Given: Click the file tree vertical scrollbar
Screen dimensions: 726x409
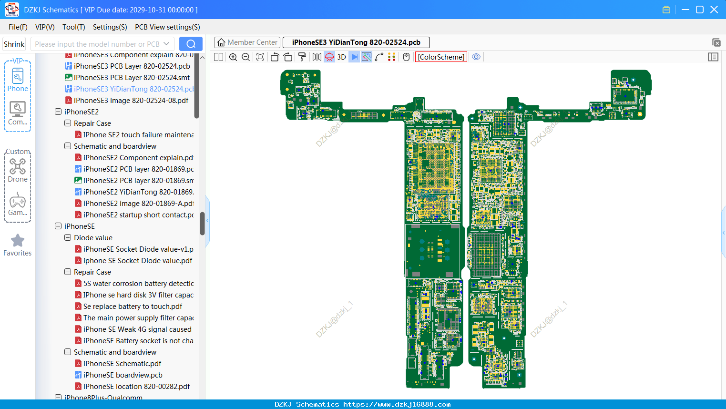Looking at the screenshot, I should 202,224.
